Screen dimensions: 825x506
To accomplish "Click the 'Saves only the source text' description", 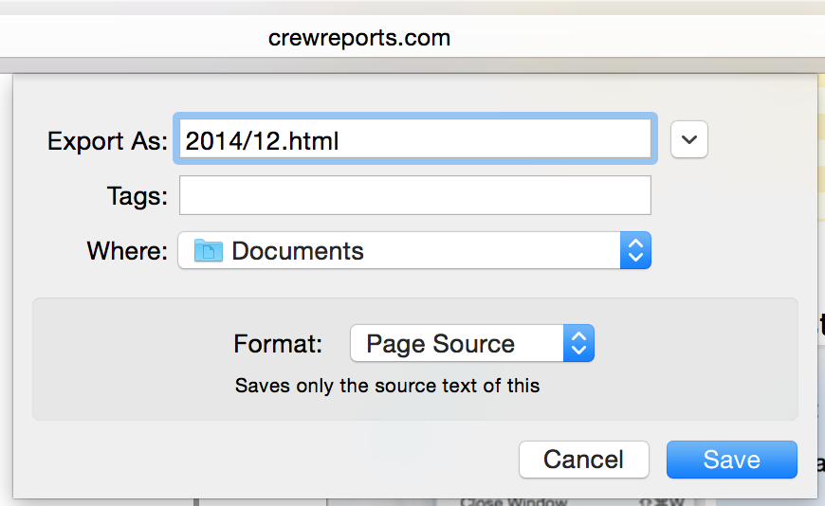I will [387, 386].
